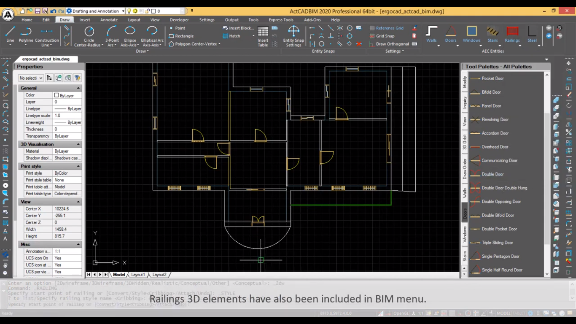The height and width of the screenshot is (324, 576).
Task: Choose the Point draw tool
Action: (x=177, y=28)
